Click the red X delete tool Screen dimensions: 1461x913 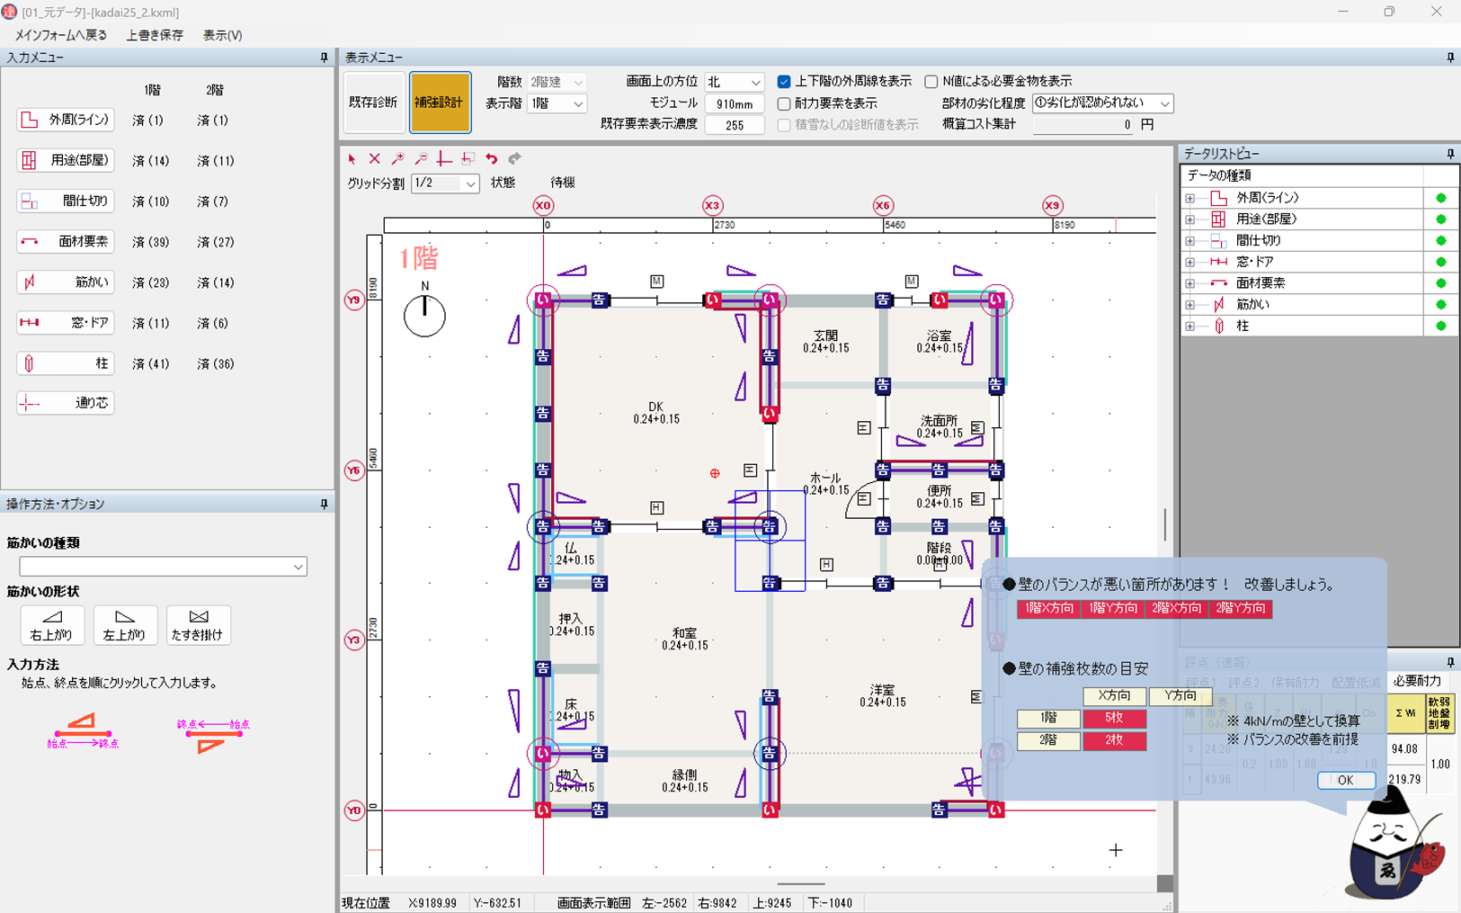click(x=375, y=159)
